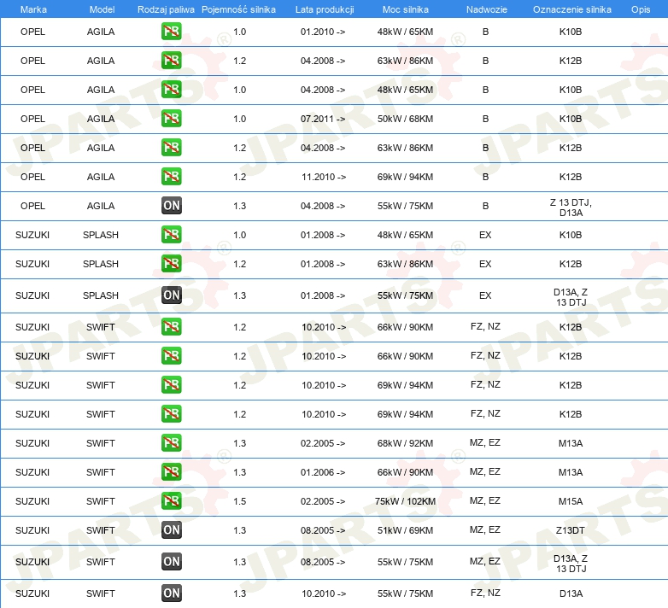Image resolution: width=668 pixels, height=608 pixels.
Task: Click D13A, Z 13 DTJ in Splash row
Action: coord(571,297)
